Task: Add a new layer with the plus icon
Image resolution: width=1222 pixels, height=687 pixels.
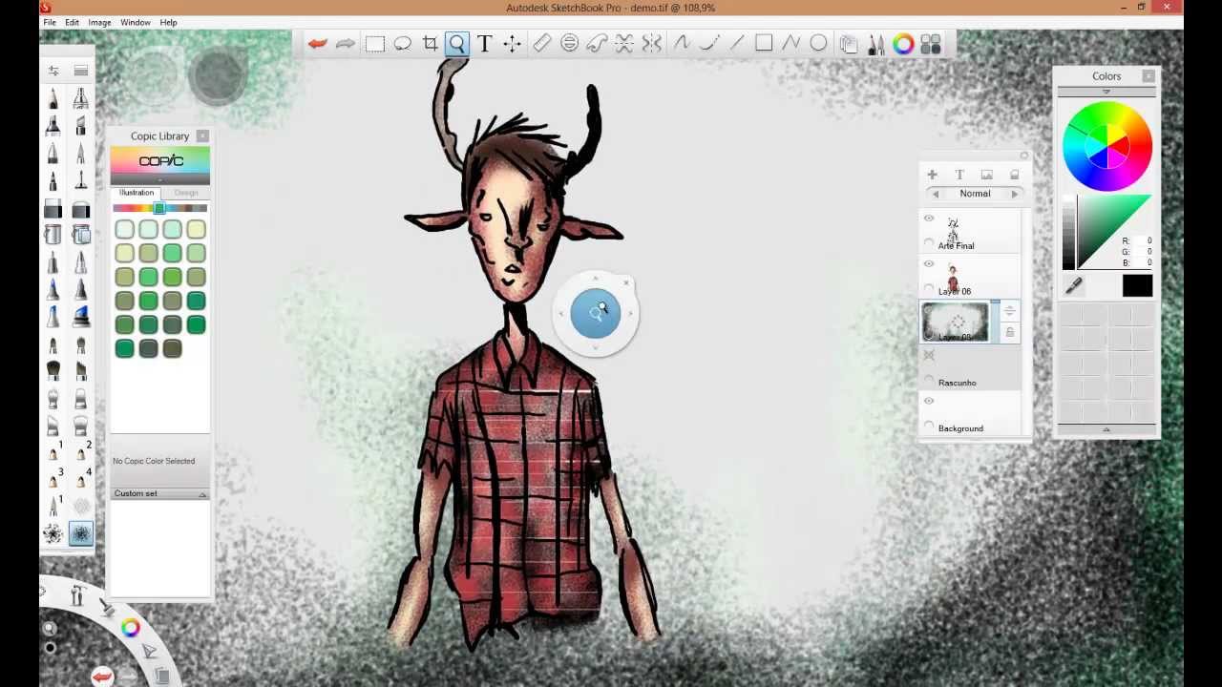Action: (932, 175)
